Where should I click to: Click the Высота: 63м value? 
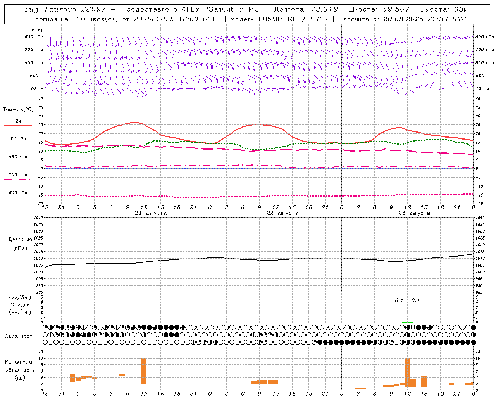tap(444, 9)
